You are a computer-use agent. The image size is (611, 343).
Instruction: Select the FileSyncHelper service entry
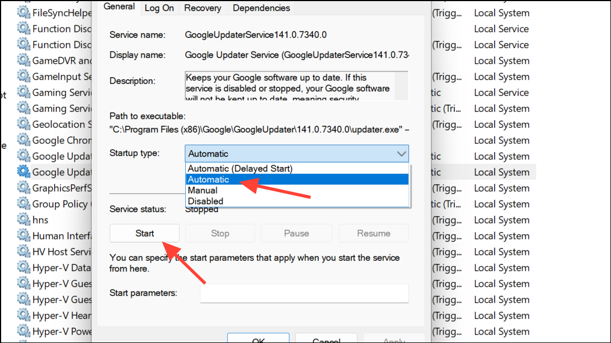tap(56, 12)
